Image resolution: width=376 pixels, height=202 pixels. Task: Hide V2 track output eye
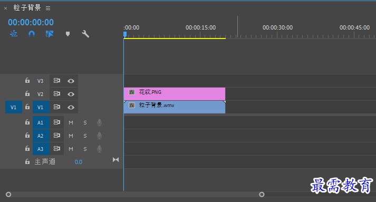coord(71,94)
